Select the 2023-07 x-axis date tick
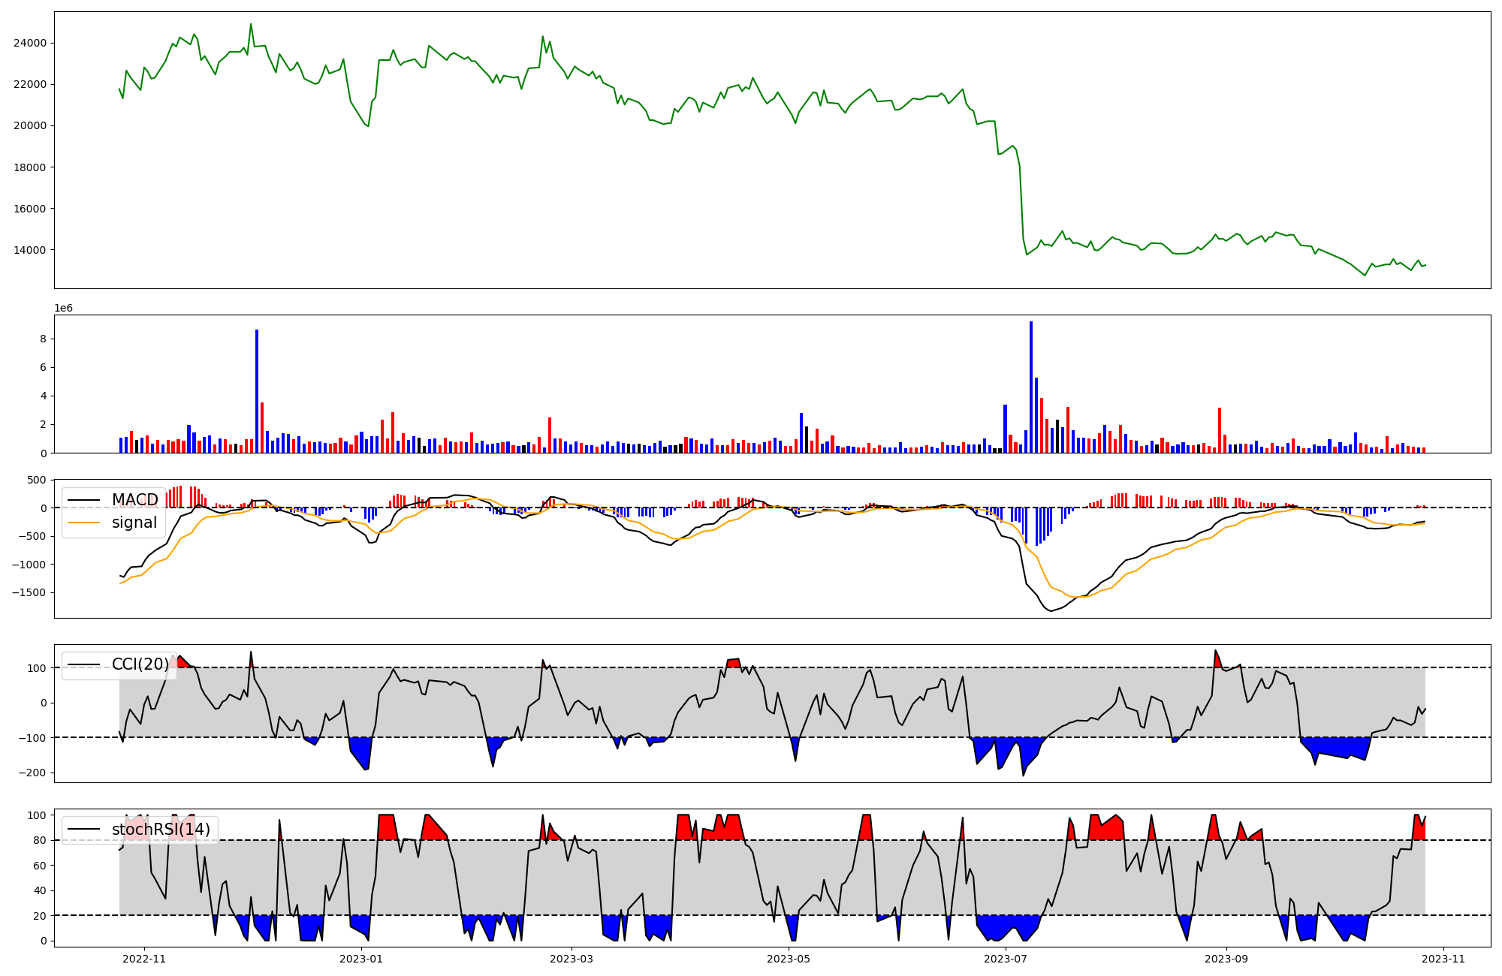The image size is (1502, 976). [x=1006, y=959]
